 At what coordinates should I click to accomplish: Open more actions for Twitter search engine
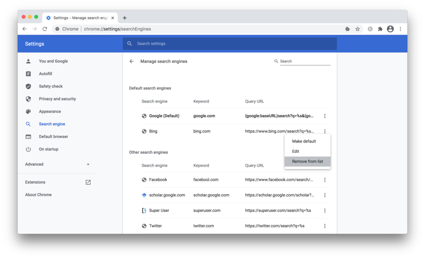[325, 226]
